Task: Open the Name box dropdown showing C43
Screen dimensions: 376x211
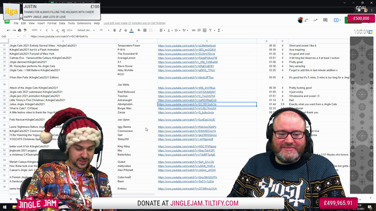Action: click(x=18, y=36)
